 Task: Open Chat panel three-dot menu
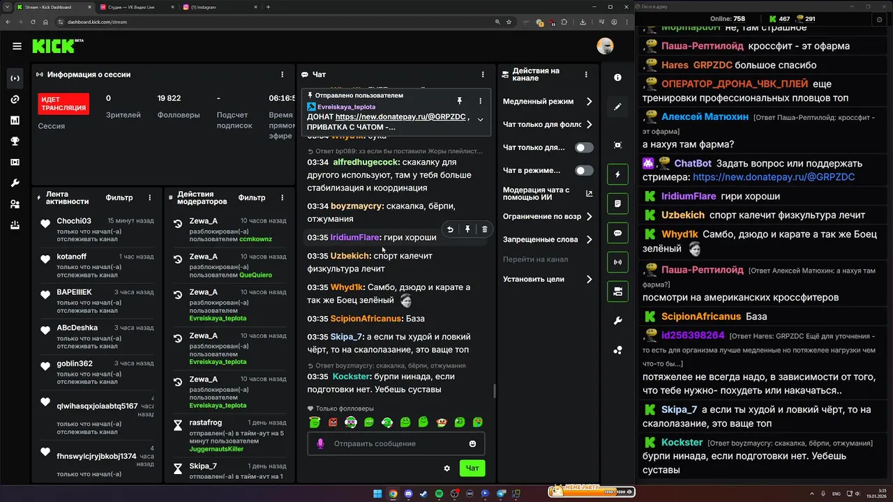(483, 74)
